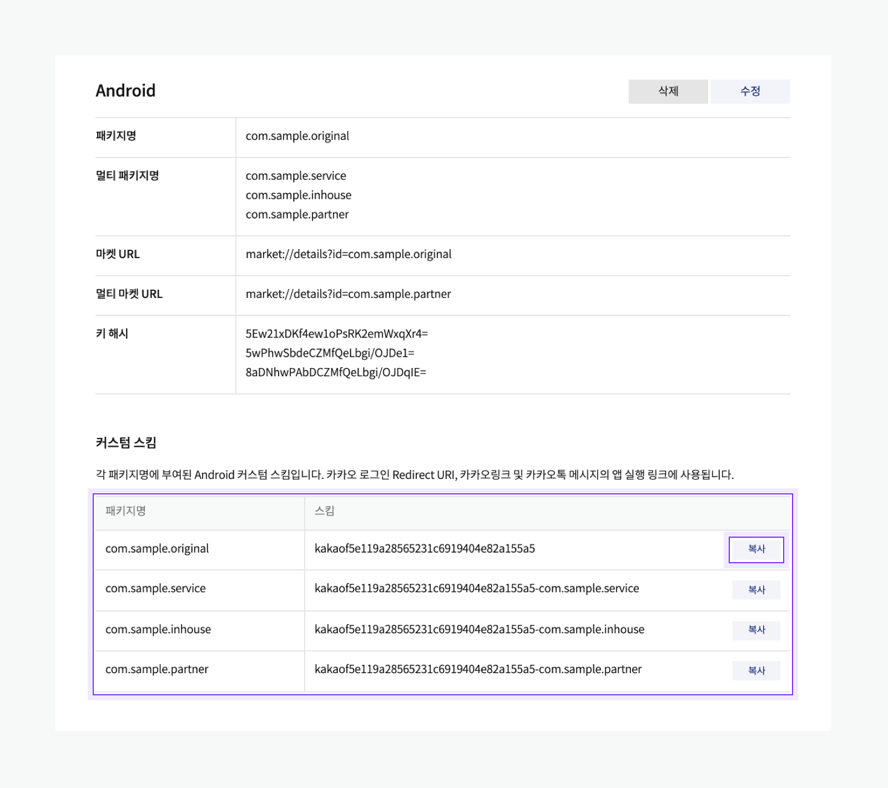Click the market://details?id=com.sample.original URL

349,254
